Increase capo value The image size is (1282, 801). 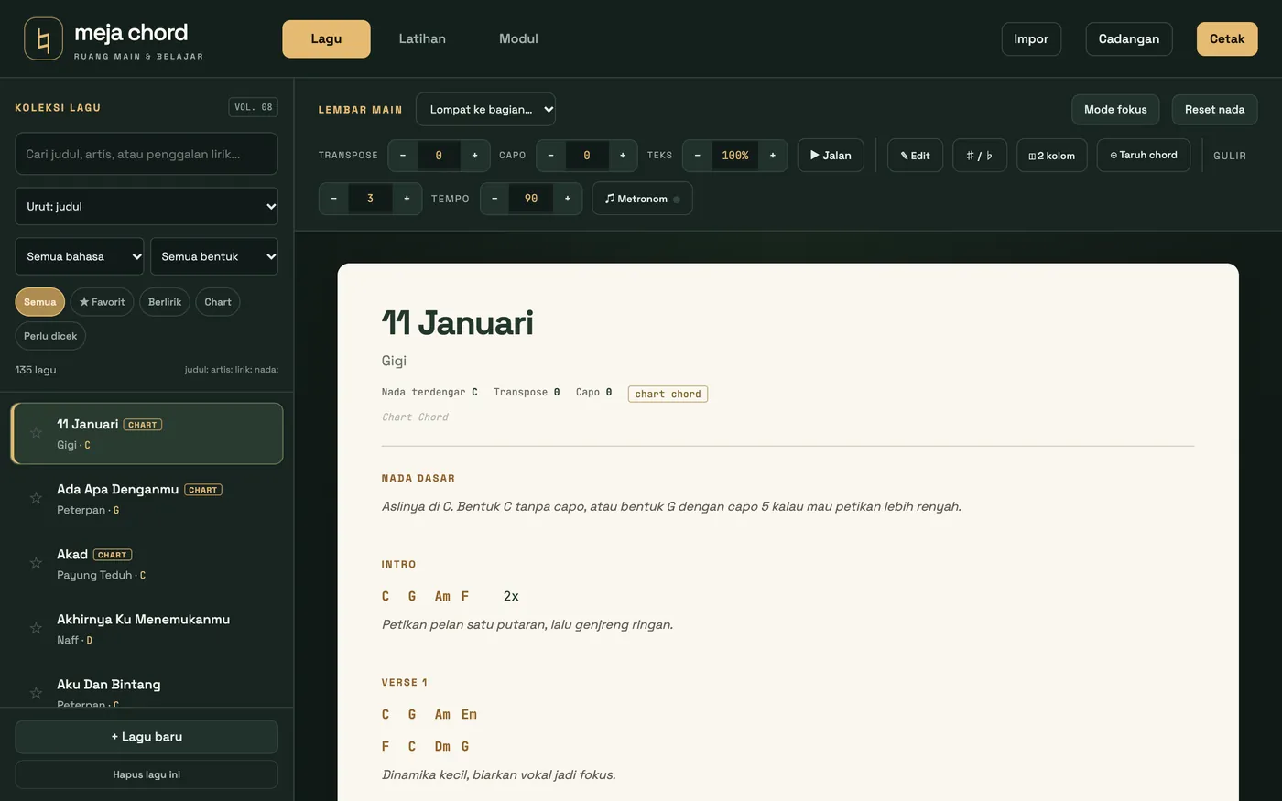tap(623, 156)
